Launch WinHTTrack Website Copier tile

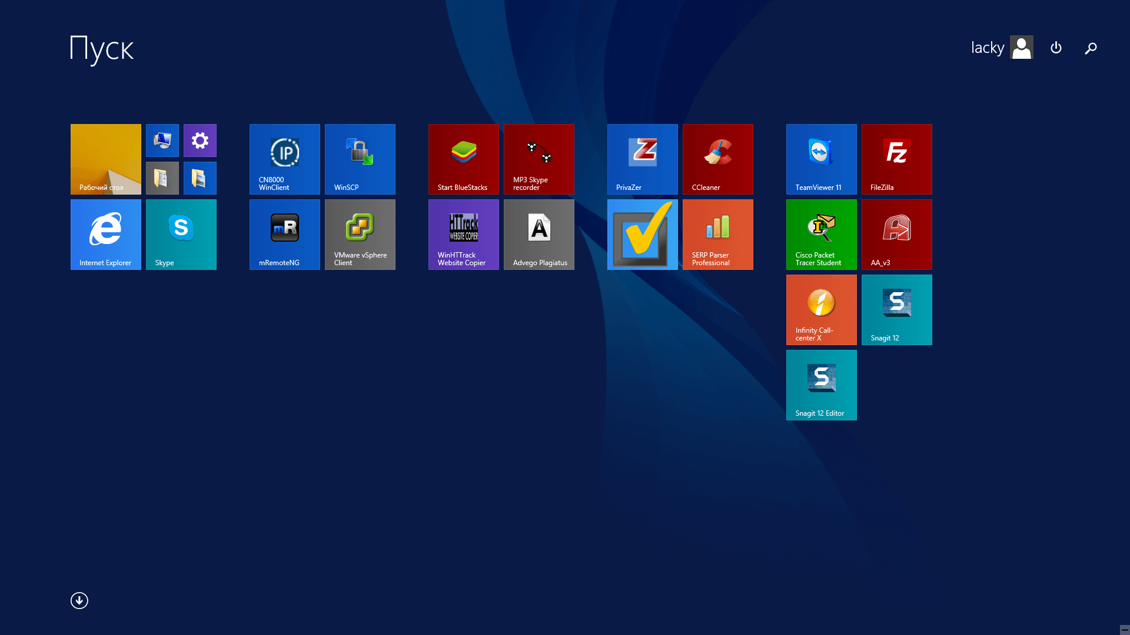click(x=464, y=235)
